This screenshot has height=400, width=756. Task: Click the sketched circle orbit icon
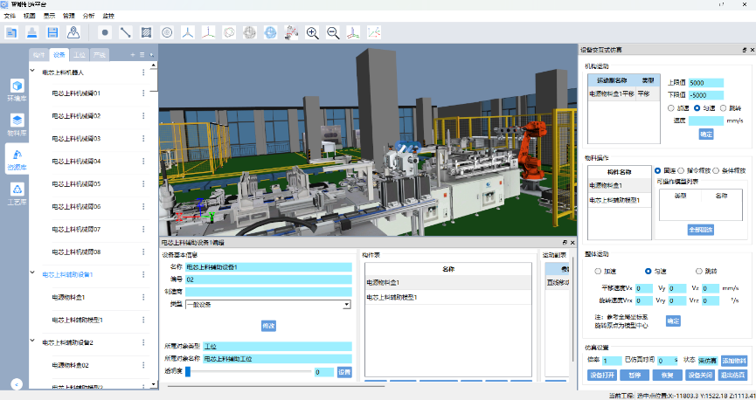click(x=229, y=33)
